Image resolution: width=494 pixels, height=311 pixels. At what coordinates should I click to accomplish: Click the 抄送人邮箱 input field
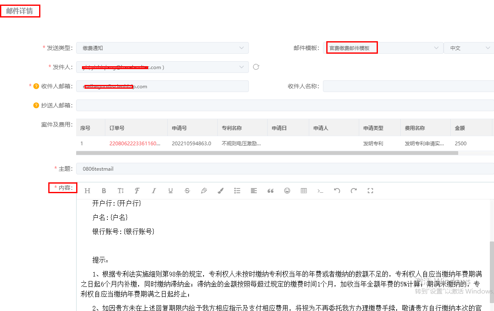[285, 105]
